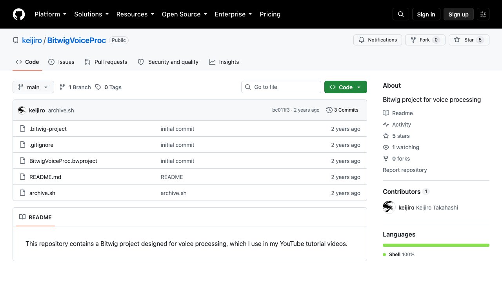Screen dimensions: 502x282
Task: Click the tag icon beside 0 Tags
Action: 98,87
